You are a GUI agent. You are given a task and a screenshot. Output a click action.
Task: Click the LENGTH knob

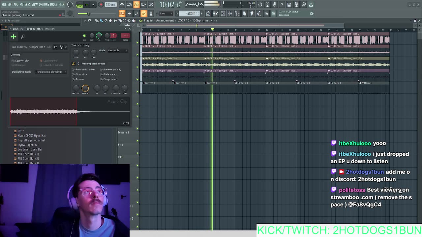coord(85,88)
